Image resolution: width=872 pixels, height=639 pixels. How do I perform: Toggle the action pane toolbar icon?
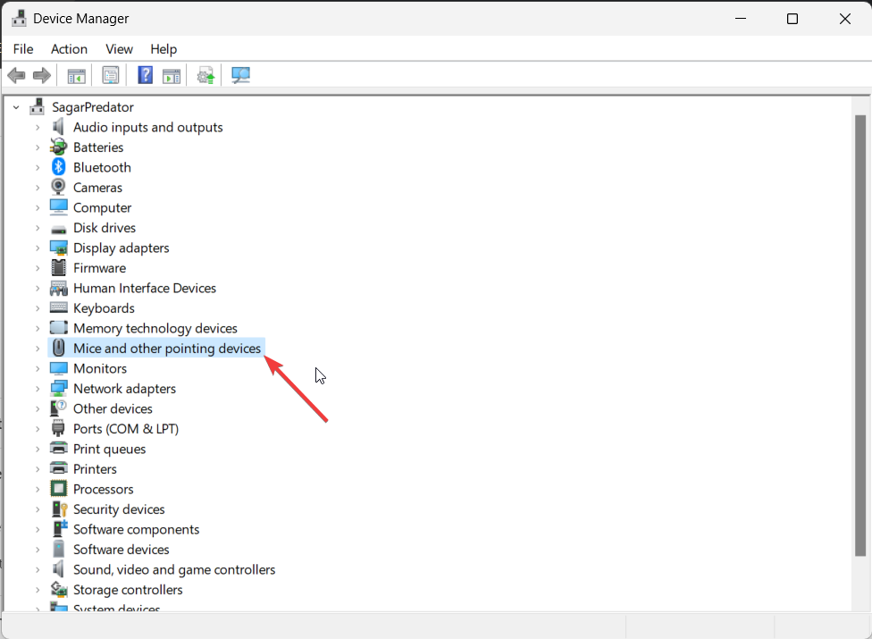tap(172, 76)
